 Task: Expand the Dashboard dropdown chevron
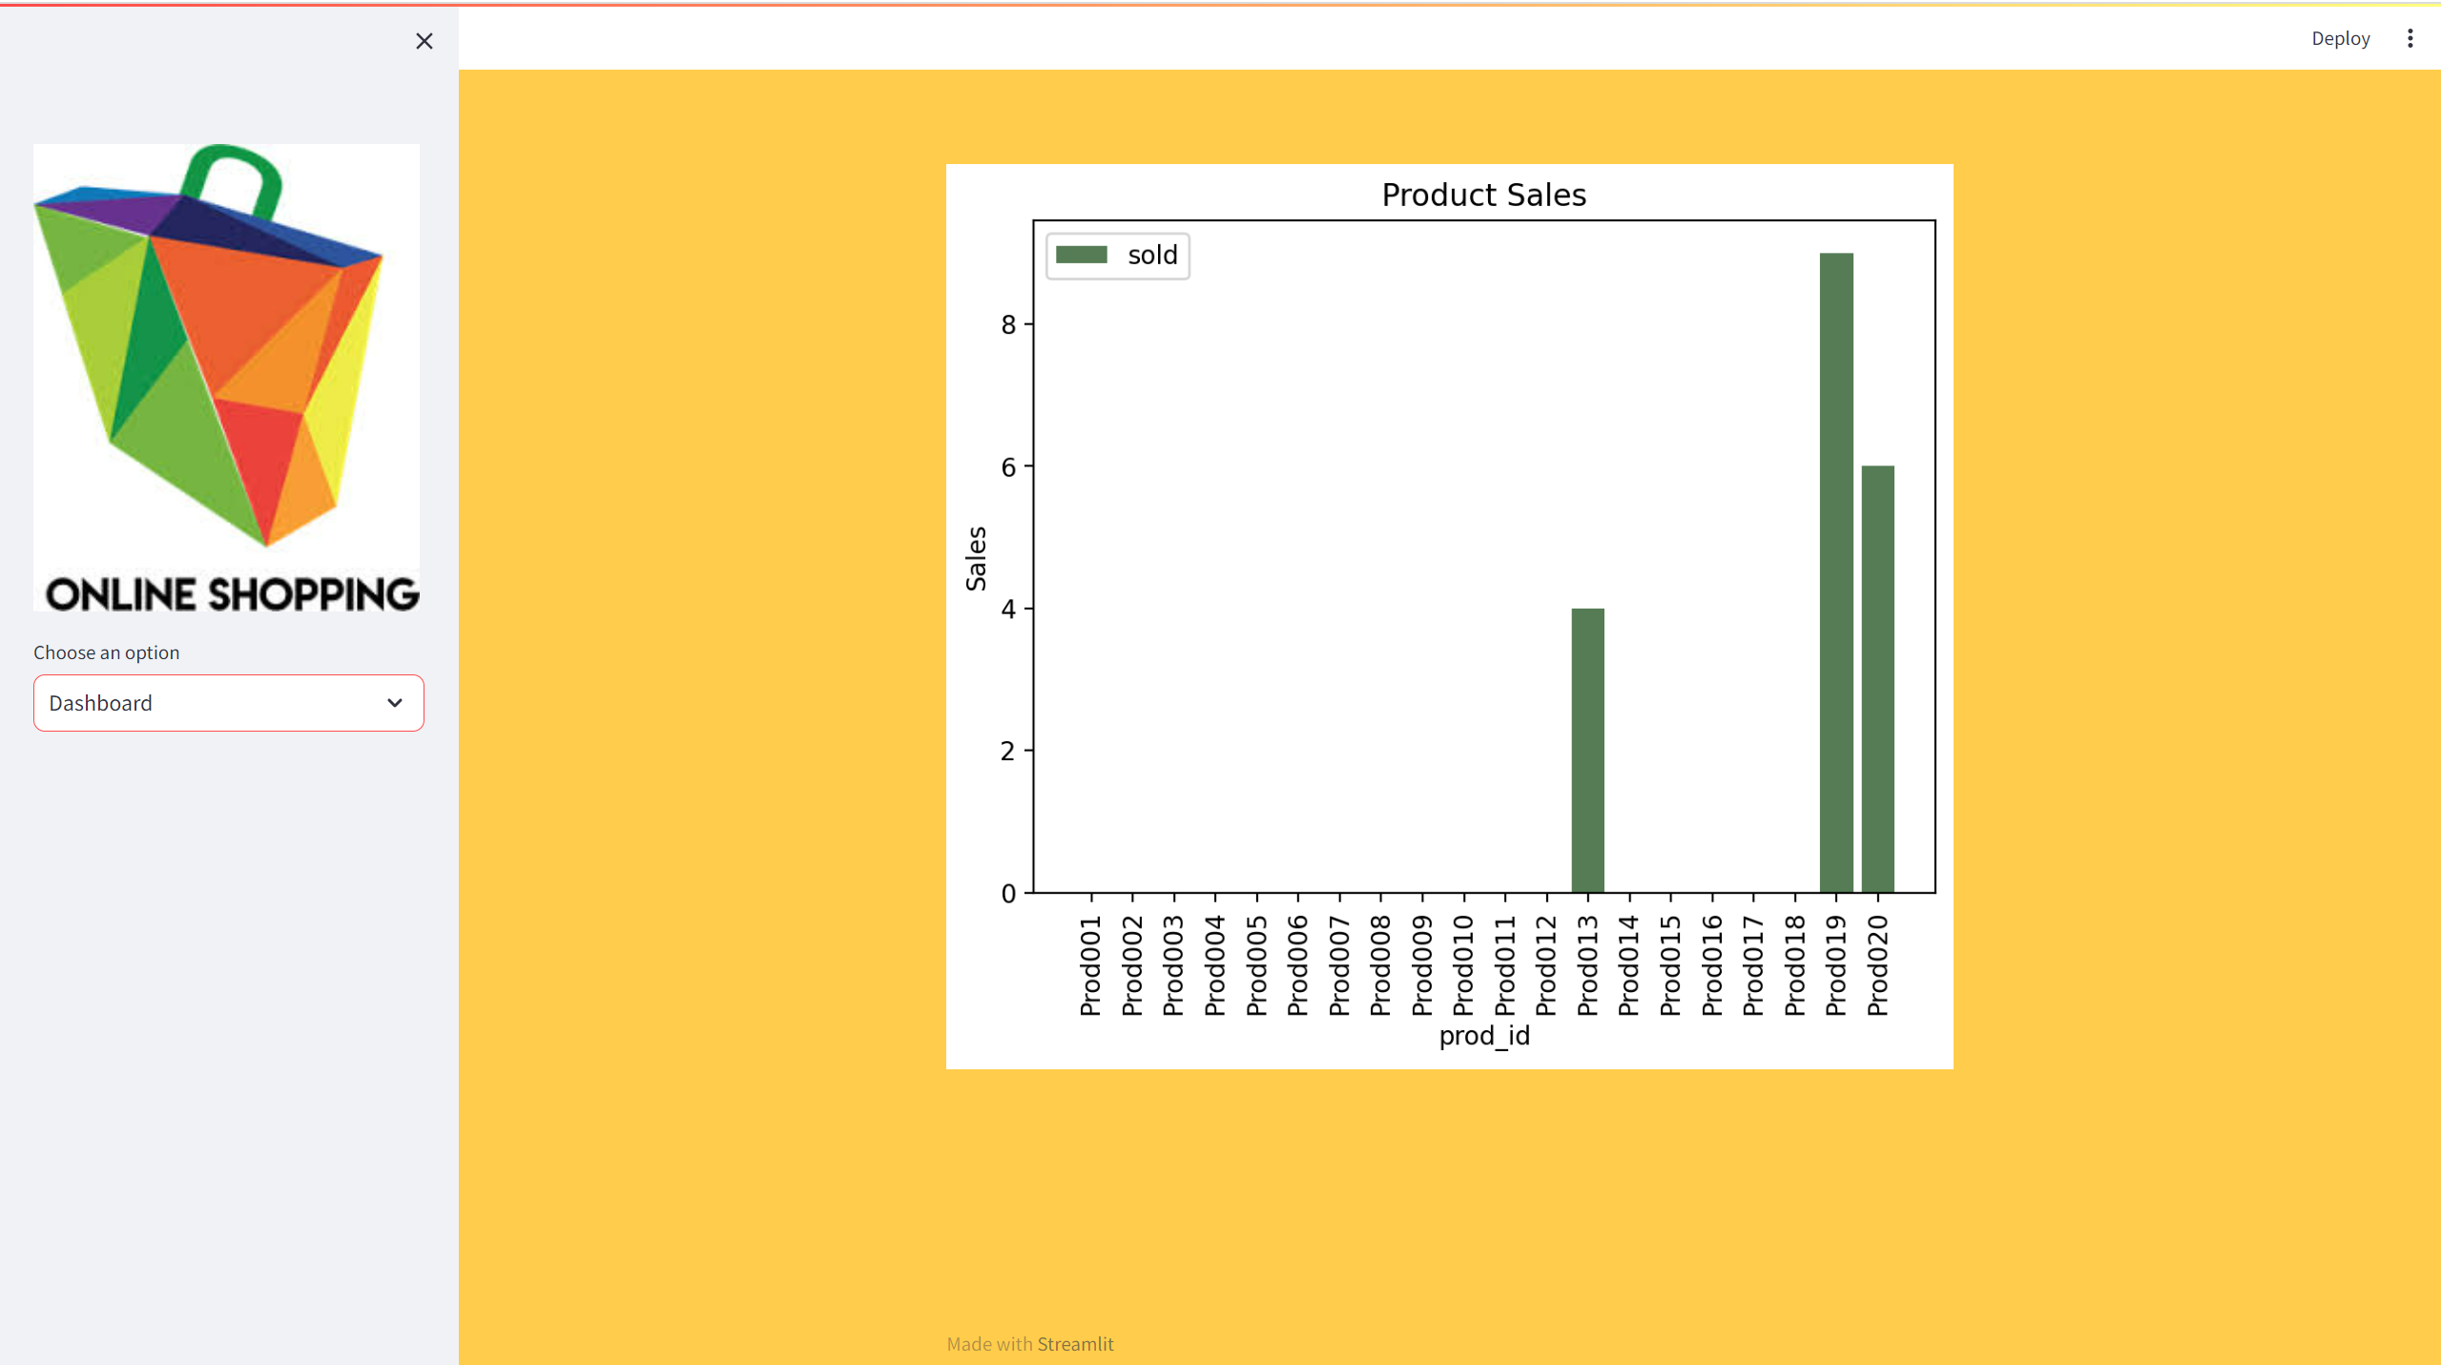click(395, 703)
